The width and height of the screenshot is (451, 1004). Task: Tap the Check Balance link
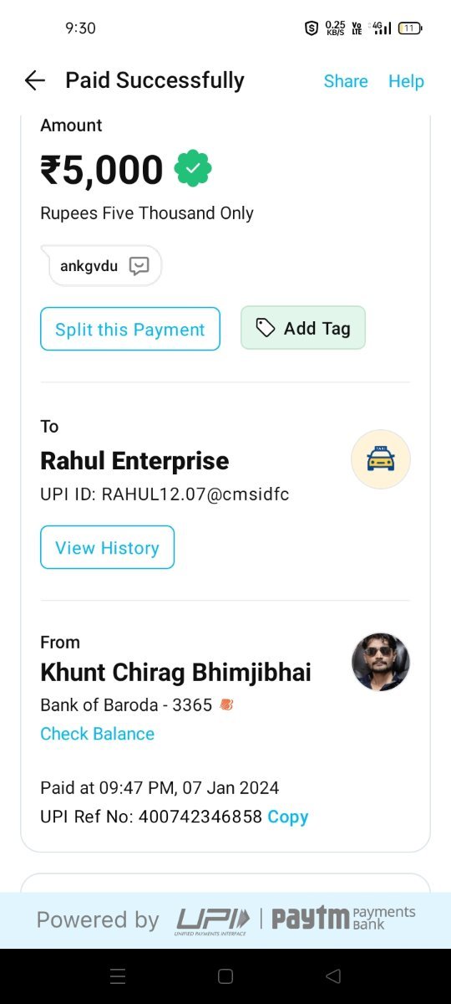click(98, 734)
